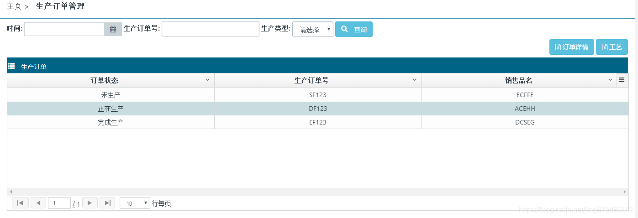Click the EF123 order number cell
The height and width of the screenshot is (218, 638).
[x=318, y=122]
